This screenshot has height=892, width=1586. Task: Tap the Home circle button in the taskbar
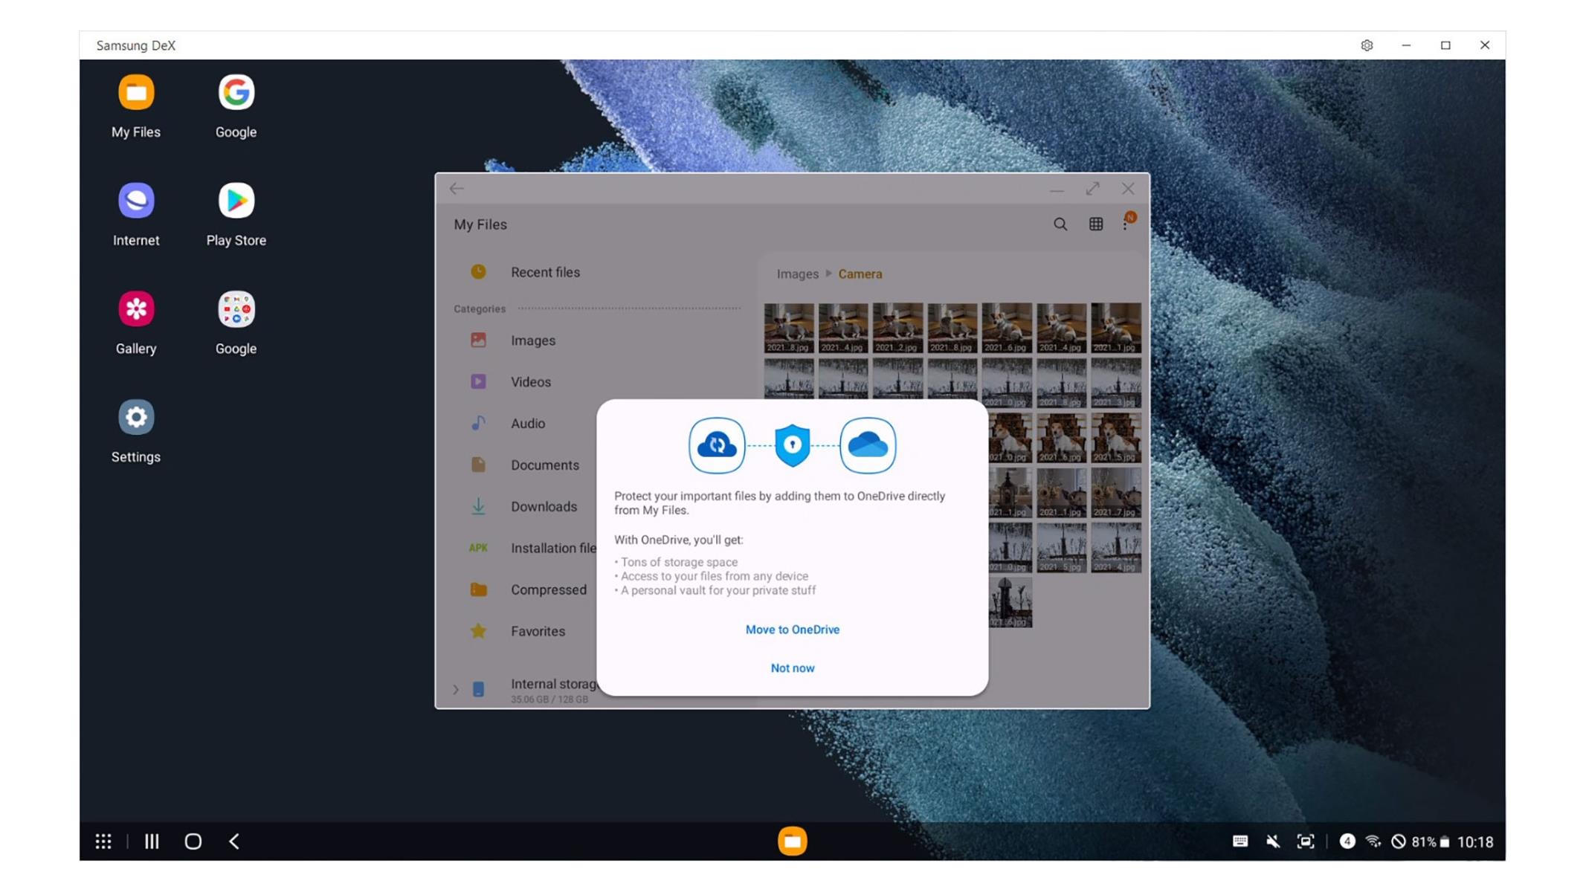(x=193, y=841)
